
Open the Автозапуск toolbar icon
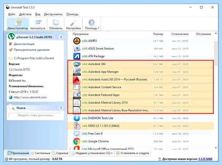[38, 24]
